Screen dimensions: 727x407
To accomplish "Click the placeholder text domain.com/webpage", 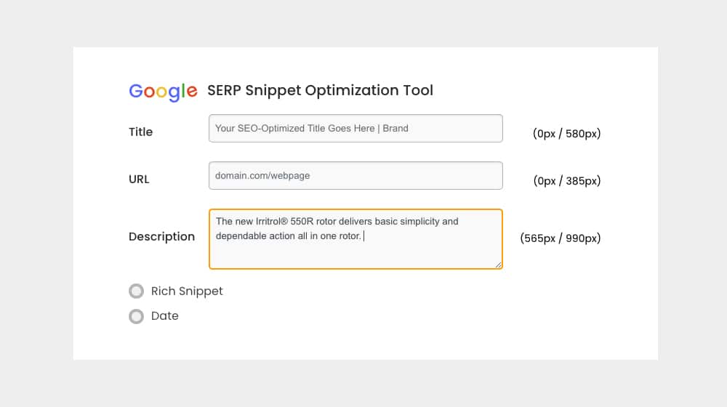I will (x=262, y=176).
